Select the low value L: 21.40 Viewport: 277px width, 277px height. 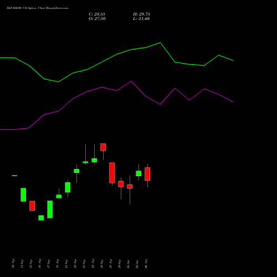click(x=141, y=19)
